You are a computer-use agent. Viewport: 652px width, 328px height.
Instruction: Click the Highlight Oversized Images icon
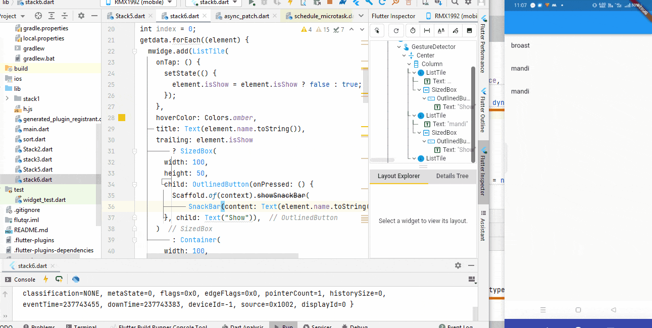(x=470, y=31)
